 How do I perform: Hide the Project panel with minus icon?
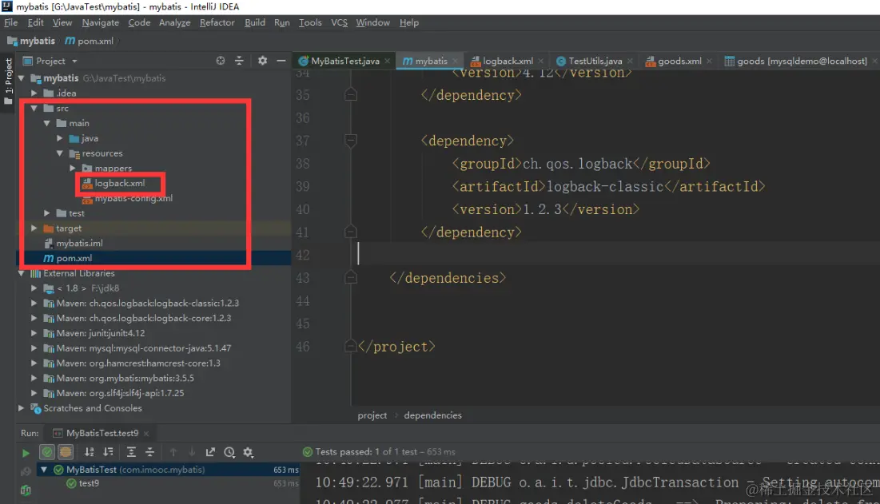point(281,61)
